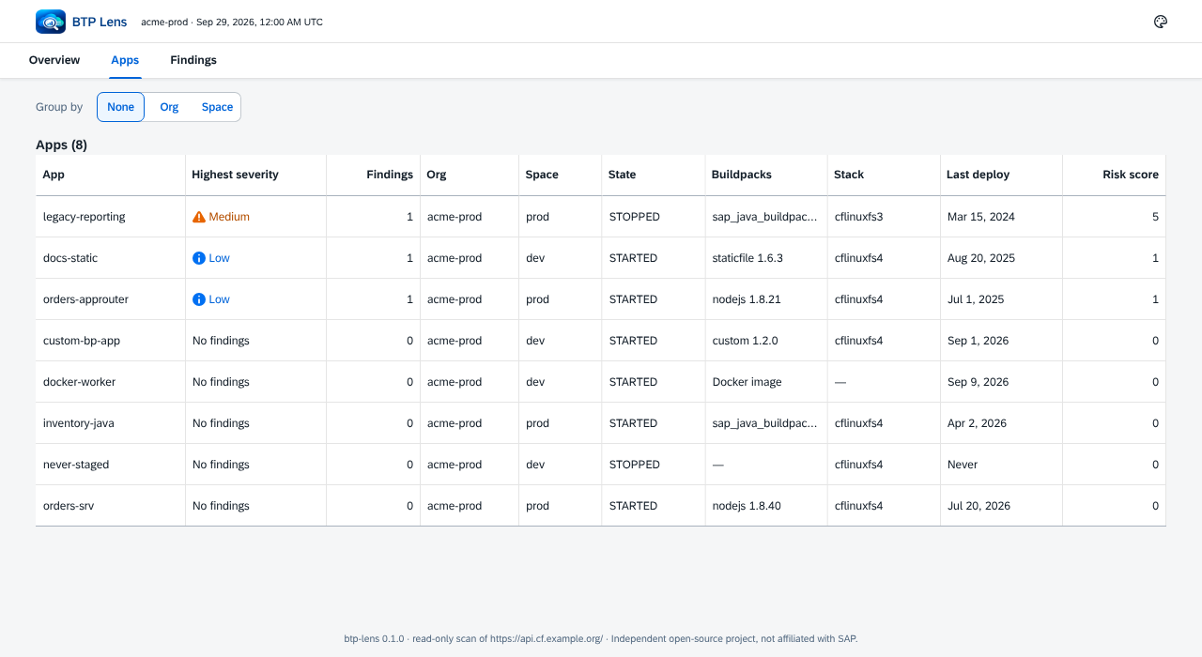
Task: Select the Apps tab
Action: (125, 60)
